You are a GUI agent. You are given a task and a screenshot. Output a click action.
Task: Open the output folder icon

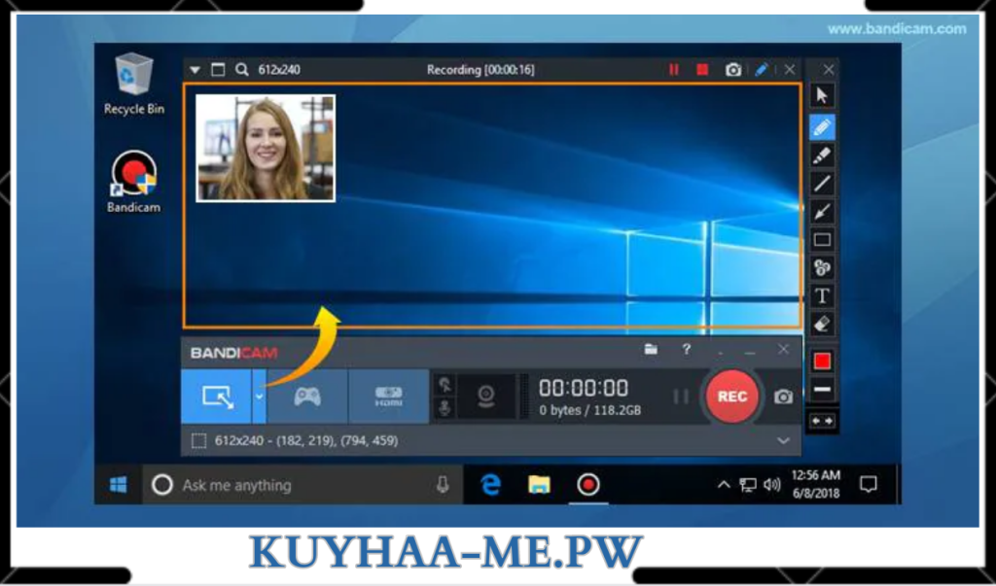click(651, 349)
